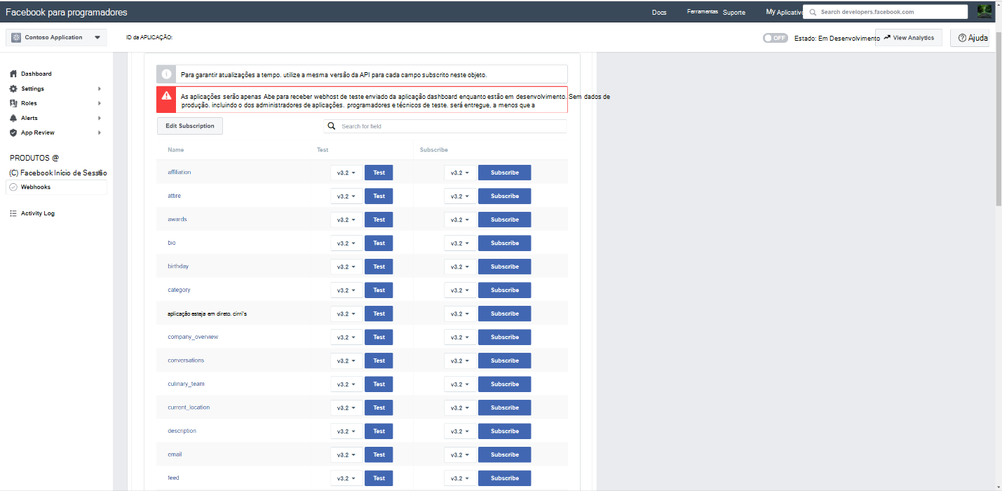Open feed subscribe version dropdown
1002x491 pixels.
460,478
